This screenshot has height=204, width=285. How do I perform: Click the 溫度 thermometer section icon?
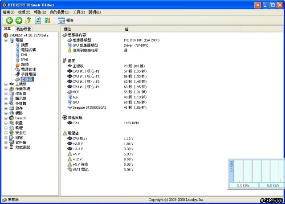[64, 61]
